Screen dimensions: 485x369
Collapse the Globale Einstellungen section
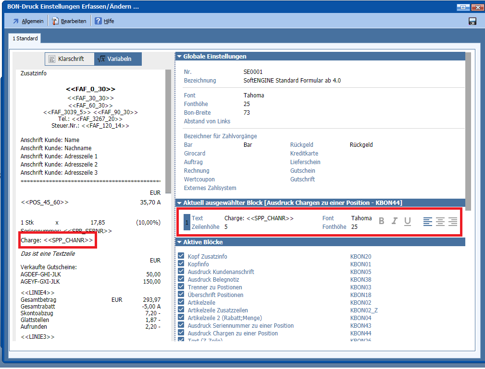coord(179,57)
